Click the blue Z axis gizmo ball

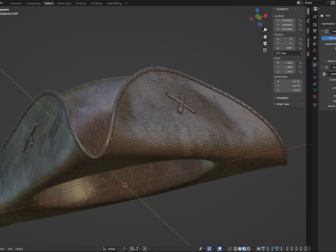coord(257,10)
